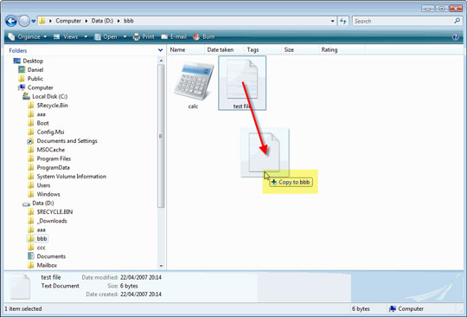Sort by the Date taken column header
This screenshot has width=467, height=317.
point(224,49)
